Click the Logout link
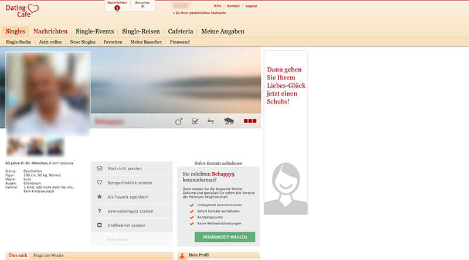The width and height of the screenshot is (469, 260). pyautogui.click(x=251, y=6)
